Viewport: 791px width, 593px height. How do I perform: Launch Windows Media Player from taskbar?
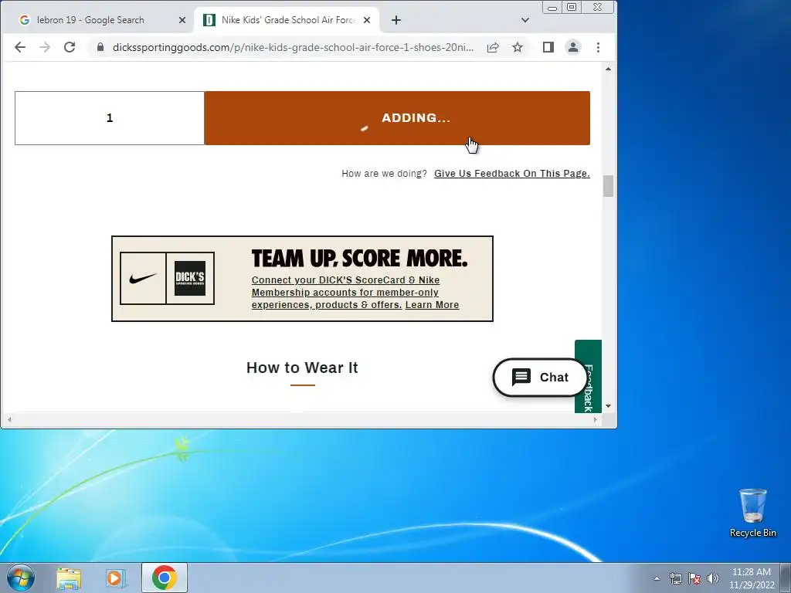pos(116,578)
